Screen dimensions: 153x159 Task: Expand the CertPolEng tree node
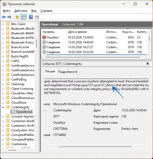pos(3,79)
